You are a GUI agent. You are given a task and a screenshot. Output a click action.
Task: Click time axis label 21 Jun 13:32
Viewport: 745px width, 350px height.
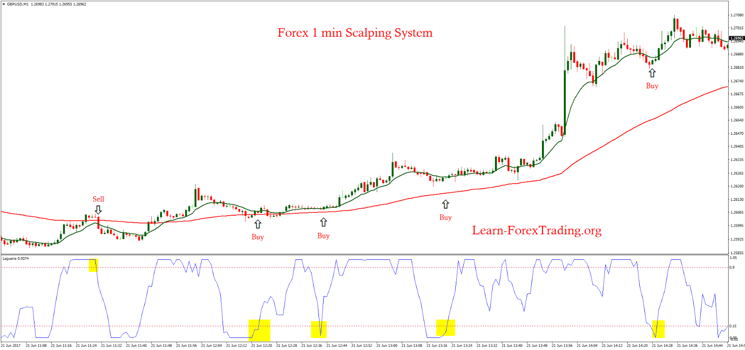pos(487,346)
